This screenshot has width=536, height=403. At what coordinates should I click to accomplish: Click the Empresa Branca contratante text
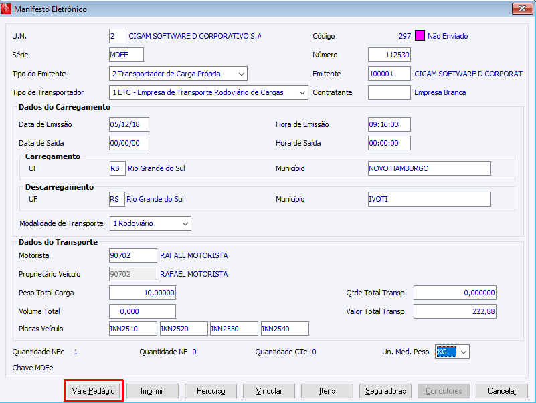[440, 92]
